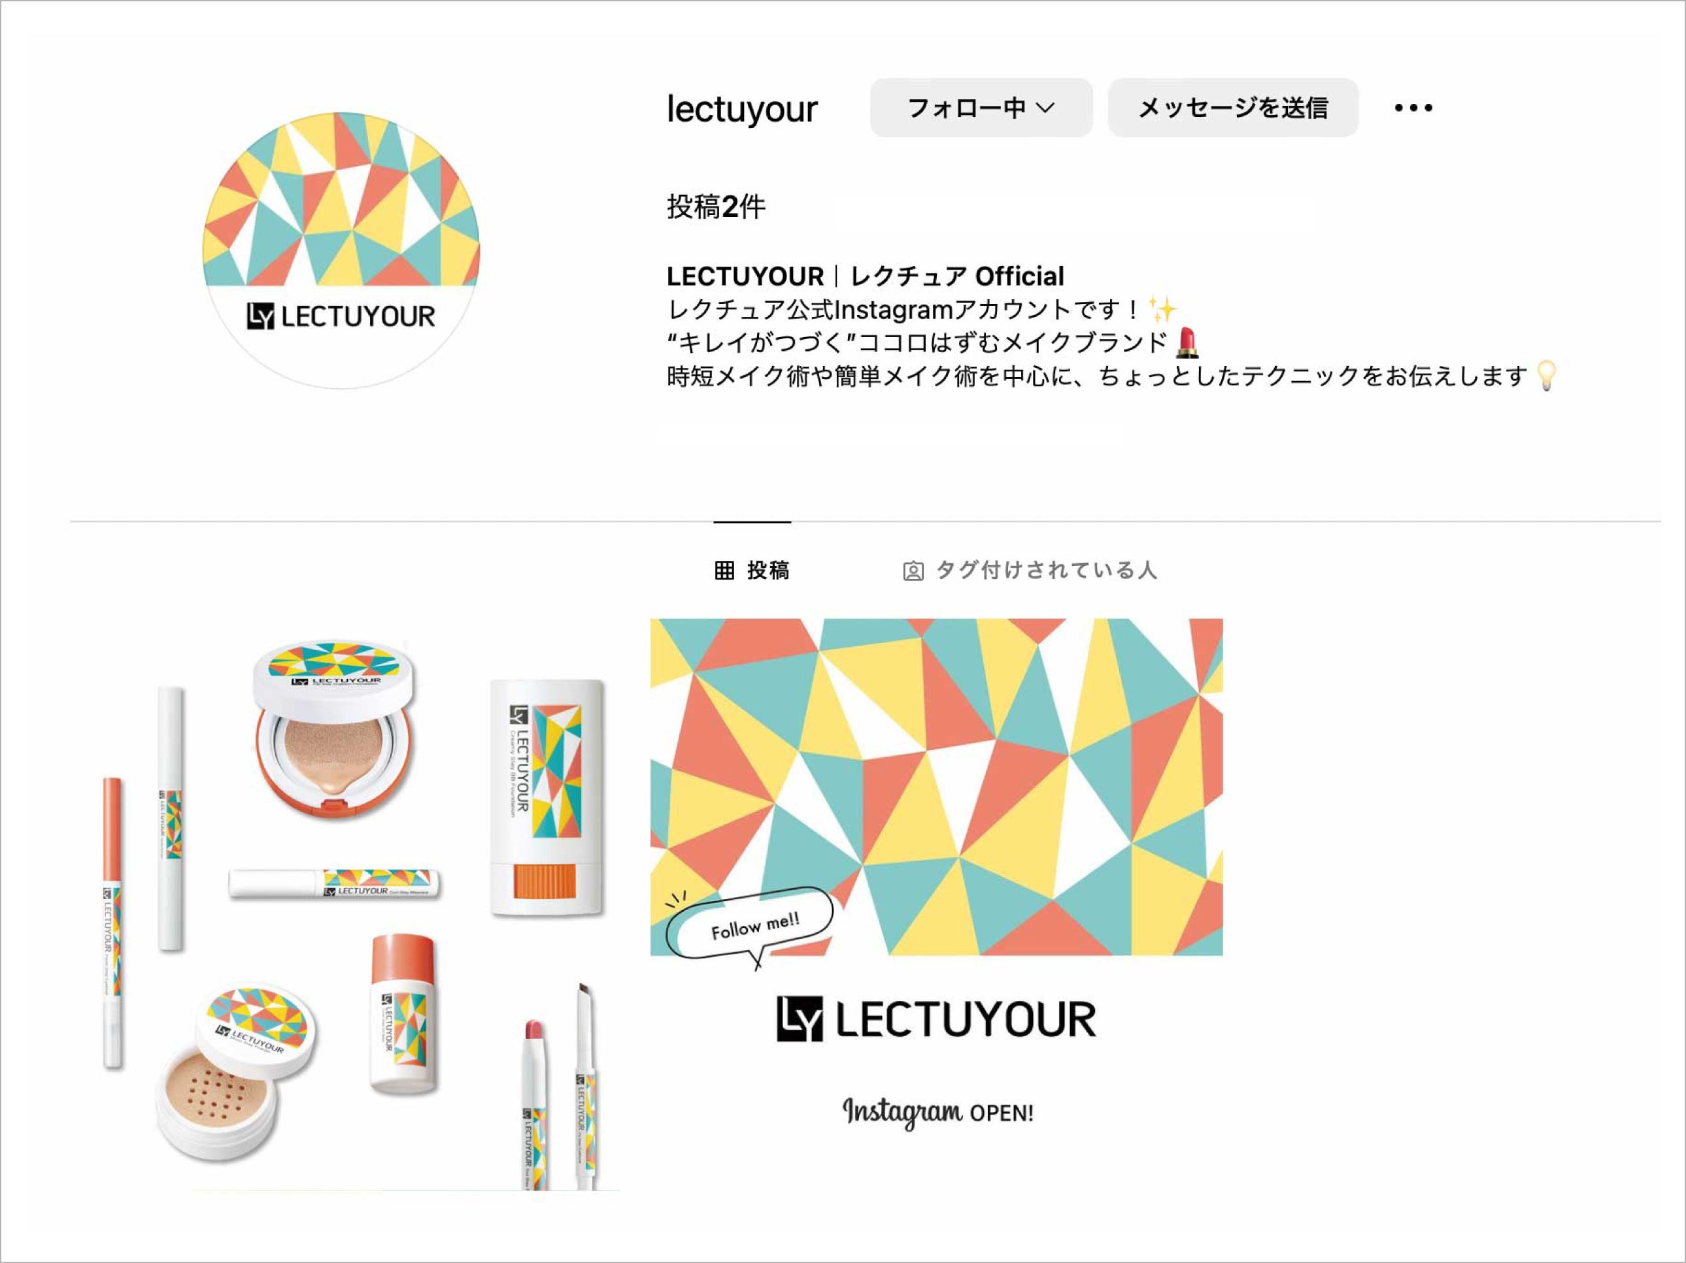The width and height of the screenshot is (1686, 1263).
Task: Switch to the 投稿 posts tab
Action: click(752, 570)
